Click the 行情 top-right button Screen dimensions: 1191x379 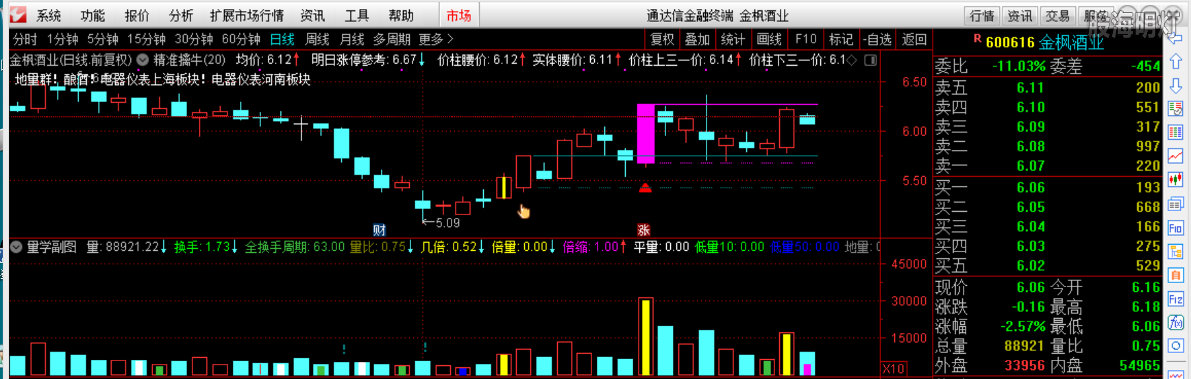982,16
